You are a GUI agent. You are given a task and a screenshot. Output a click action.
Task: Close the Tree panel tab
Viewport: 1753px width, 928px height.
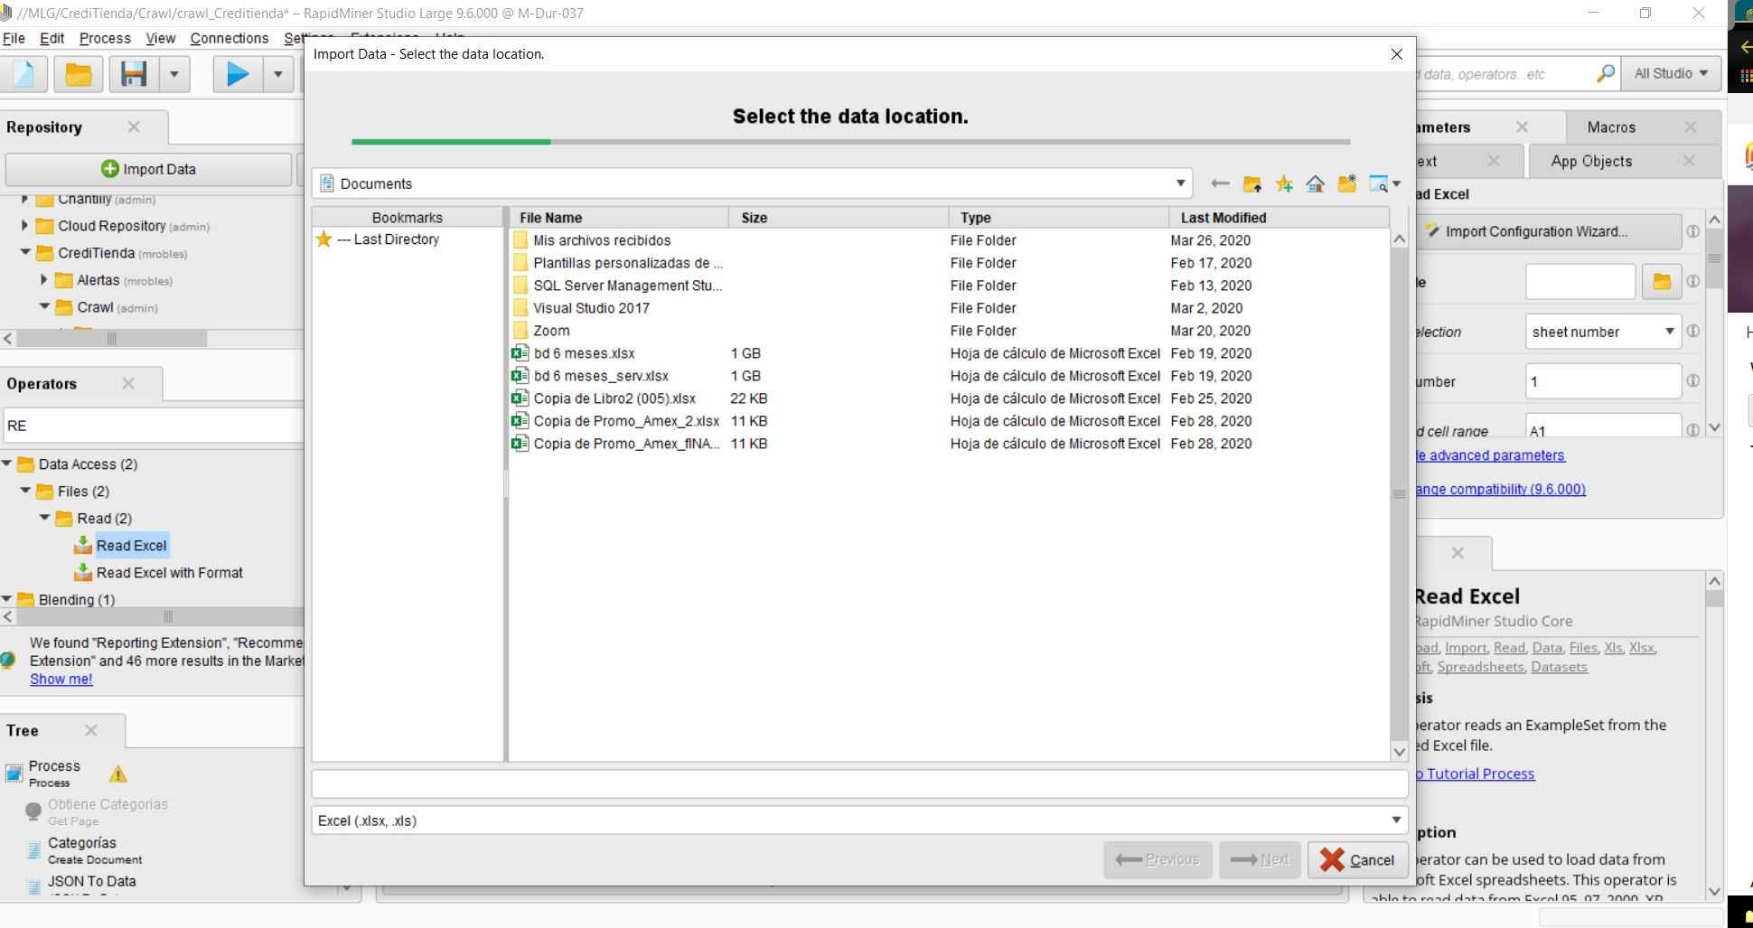click(x=91, y=729)
